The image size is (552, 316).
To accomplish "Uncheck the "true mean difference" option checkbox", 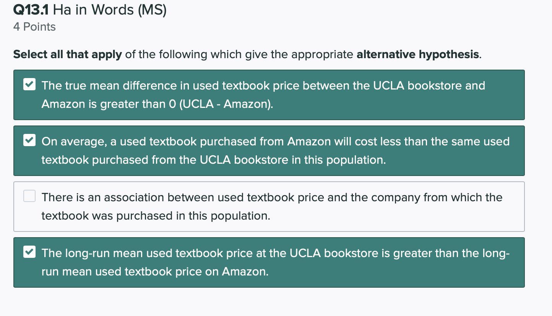I will pyautogui.click(x=29, y=85).
